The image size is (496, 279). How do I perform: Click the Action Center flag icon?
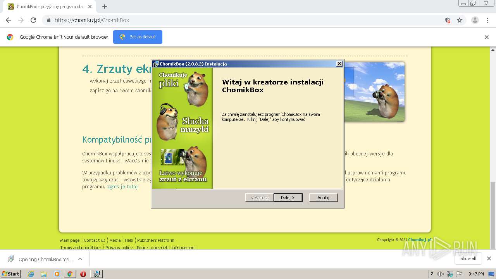(x=459, y=274)
